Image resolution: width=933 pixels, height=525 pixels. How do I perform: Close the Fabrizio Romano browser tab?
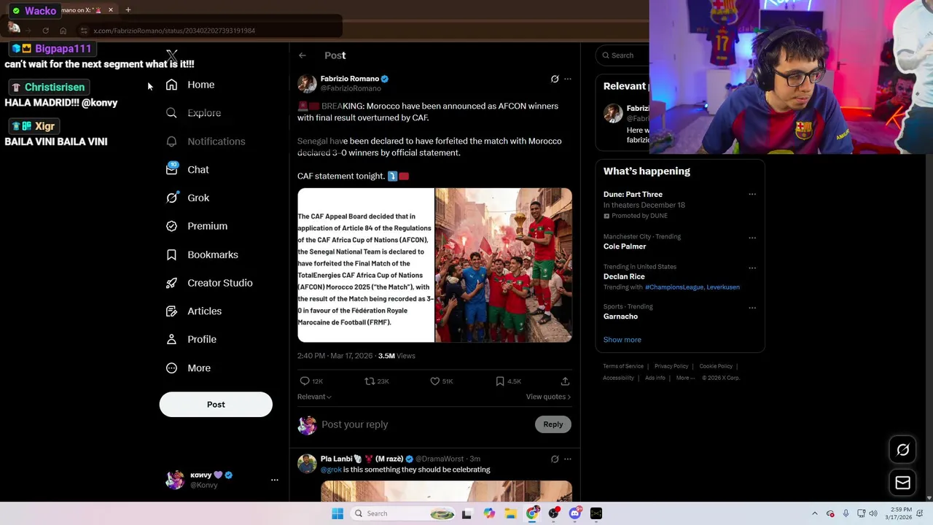(110, 10)
